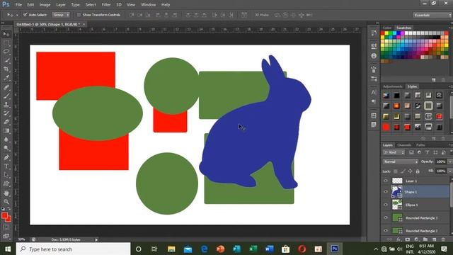Select the Move tool in the toolbox
This screenshot has width=453, height=255.
[x=6, y=34]
